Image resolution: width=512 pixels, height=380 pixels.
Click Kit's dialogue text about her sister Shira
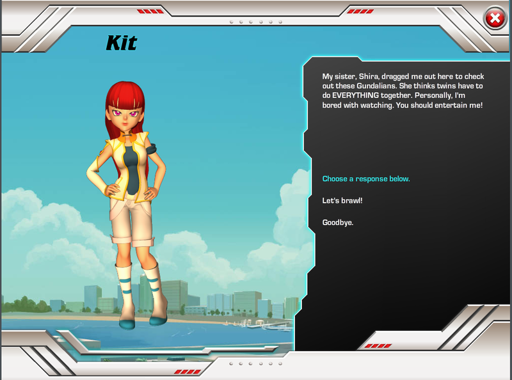coord(402,90)
